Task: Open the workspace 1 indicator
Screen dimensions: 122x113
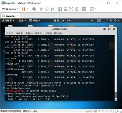Action: [x=99, y=21]
